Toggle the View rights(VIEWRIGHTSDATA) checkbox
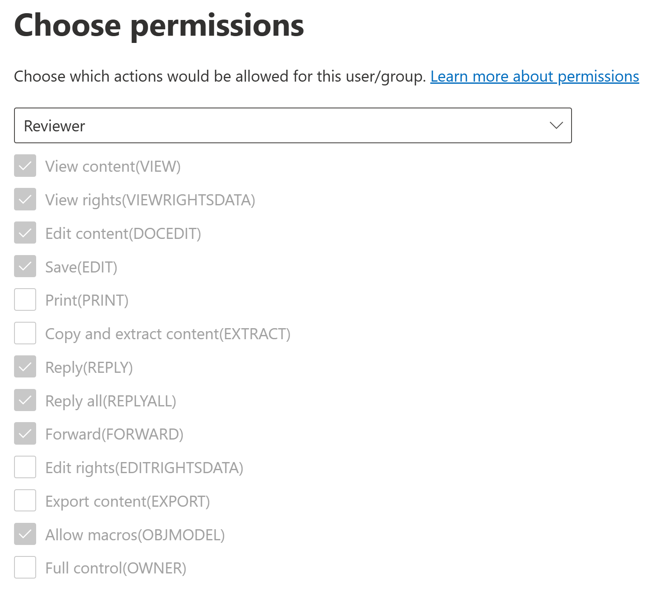The image size is (660, 593). click(25, 199)
